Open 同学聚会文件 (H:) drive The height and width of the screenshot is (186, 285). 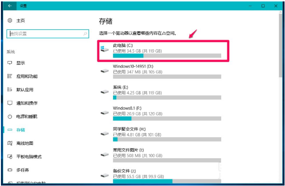[x=161, y=134]
